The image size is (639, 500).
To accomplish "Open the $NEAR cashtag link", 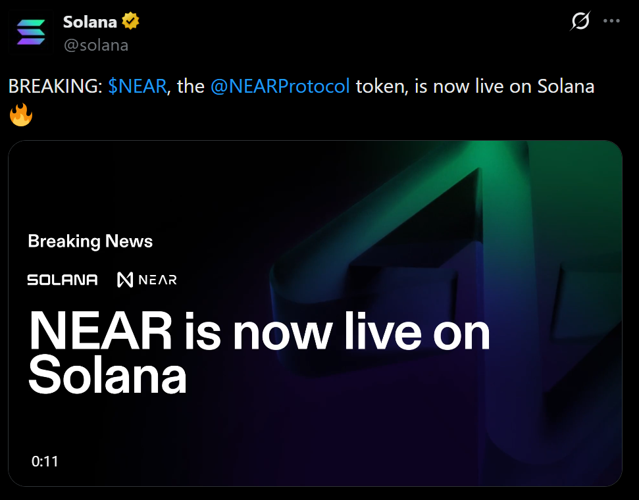I will tap(137, 86).
